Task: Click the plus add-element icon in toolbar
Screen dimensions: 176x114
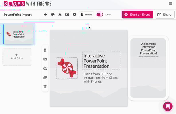Action: click(x=46, y=15)
